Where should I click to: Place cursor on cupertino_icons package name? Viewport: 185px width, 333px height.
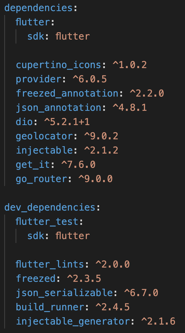pos(59,65)
